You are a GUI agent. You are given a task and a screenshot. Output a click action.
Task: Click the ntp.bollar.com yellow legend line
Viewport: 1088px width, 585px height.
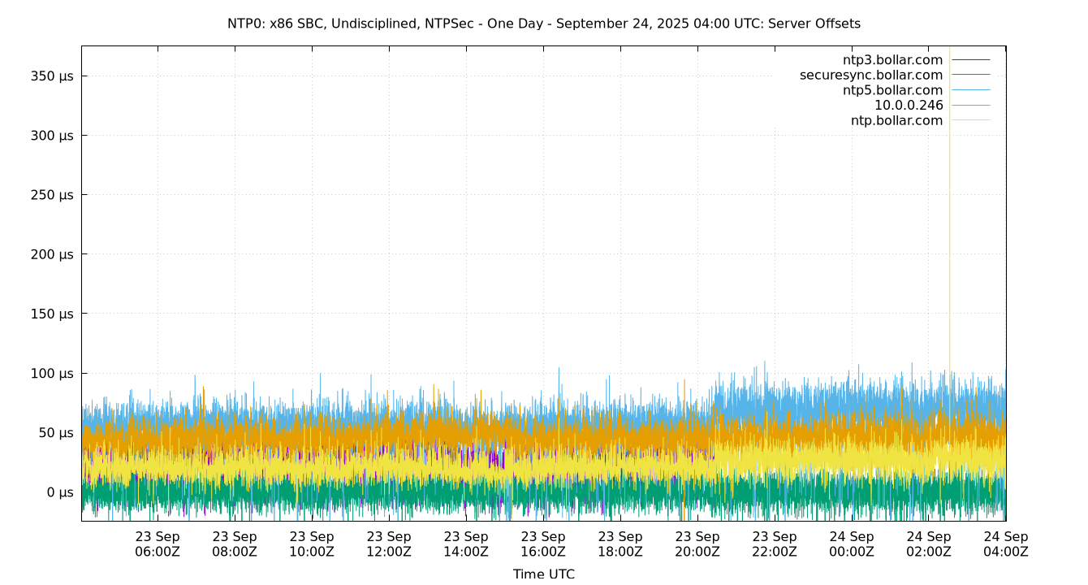click(970, 121)
